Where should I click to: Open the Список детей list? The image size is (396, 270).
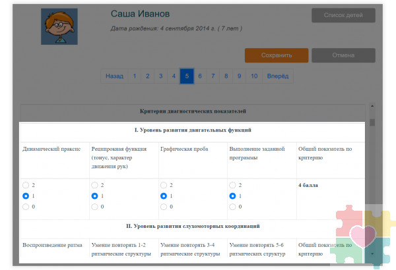point(343,15)
